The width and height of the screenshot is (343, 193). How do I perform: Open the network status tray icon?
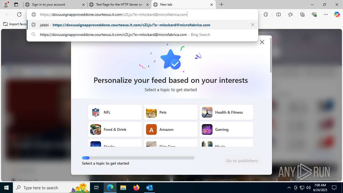302,188
